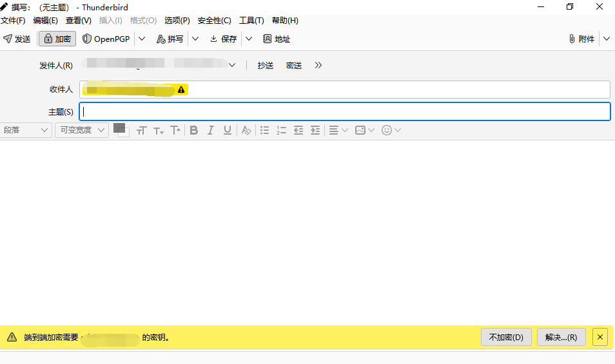Viewport: 615px width, 364px height.
Task: Pick the text foreground color swatch
Action: point(119,128)
